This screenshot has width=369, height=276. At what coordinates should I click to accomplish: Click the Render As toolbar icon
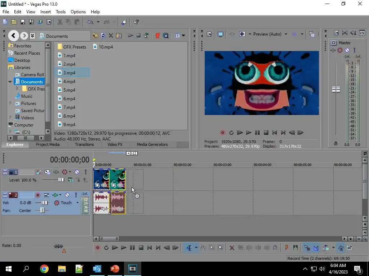tap(40, 22)
